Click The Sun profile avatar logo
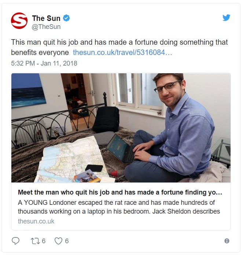The width and height of the screenshot is (243, 255). click(19, 21)
